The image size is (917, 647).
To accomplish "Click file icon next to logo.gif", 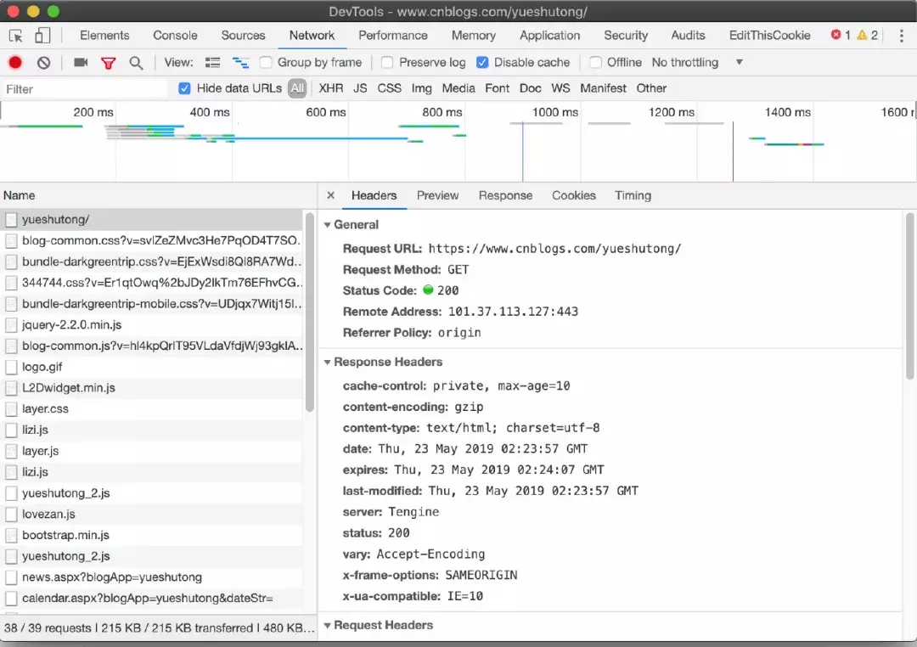I will click(11, 367).
